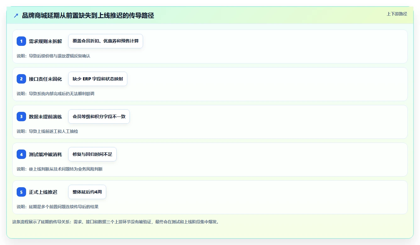
Task: Select step number badge 1
Action: (21, 41)
